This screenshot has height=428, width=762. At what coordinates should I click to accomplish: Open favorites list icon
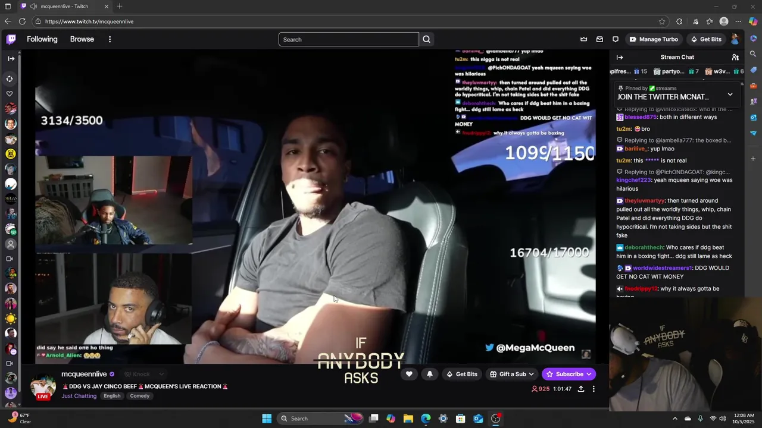click(x=710, y=21)
